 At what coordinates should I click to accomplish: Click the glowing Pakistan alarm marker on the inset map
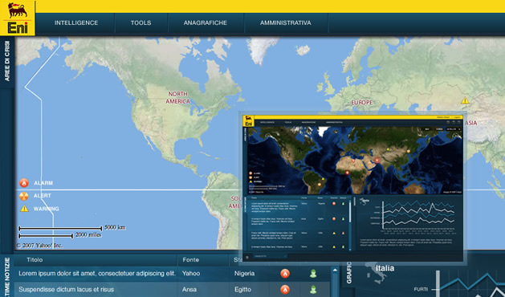(x=377, y=160)
